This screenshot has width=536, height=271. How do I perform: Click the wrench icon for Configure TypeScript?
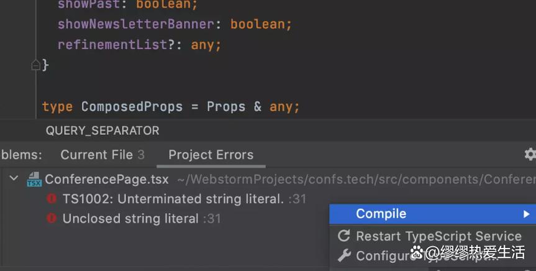[343, 255]
